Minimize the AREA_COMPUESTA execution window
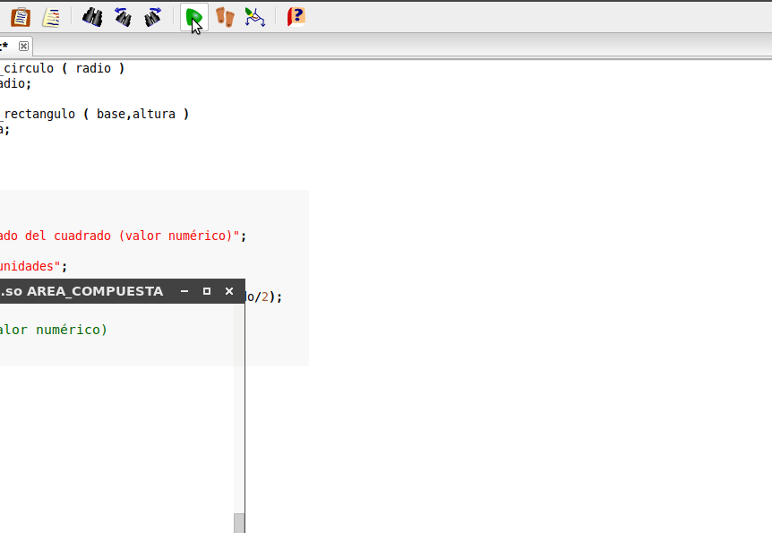 pos(184,291)
